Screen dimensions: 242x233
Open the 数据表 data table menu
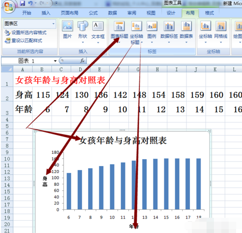186,32
